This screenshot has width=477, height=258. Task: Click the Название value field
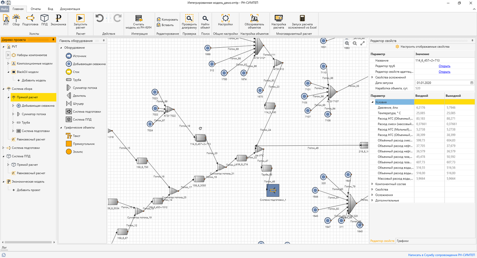click(444, 60)
